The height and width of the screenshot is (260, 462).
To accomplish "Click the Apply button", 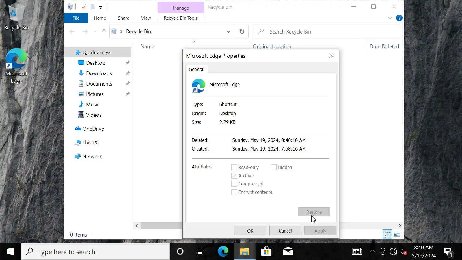I will 320,231.
